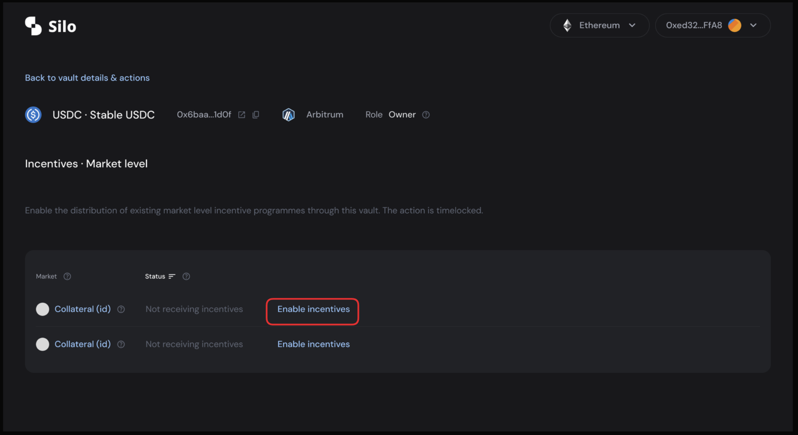The height and width of the screenshot is (435, 798).
Task: Click the Silo logo icon
Action: click(x=33, y=25)
